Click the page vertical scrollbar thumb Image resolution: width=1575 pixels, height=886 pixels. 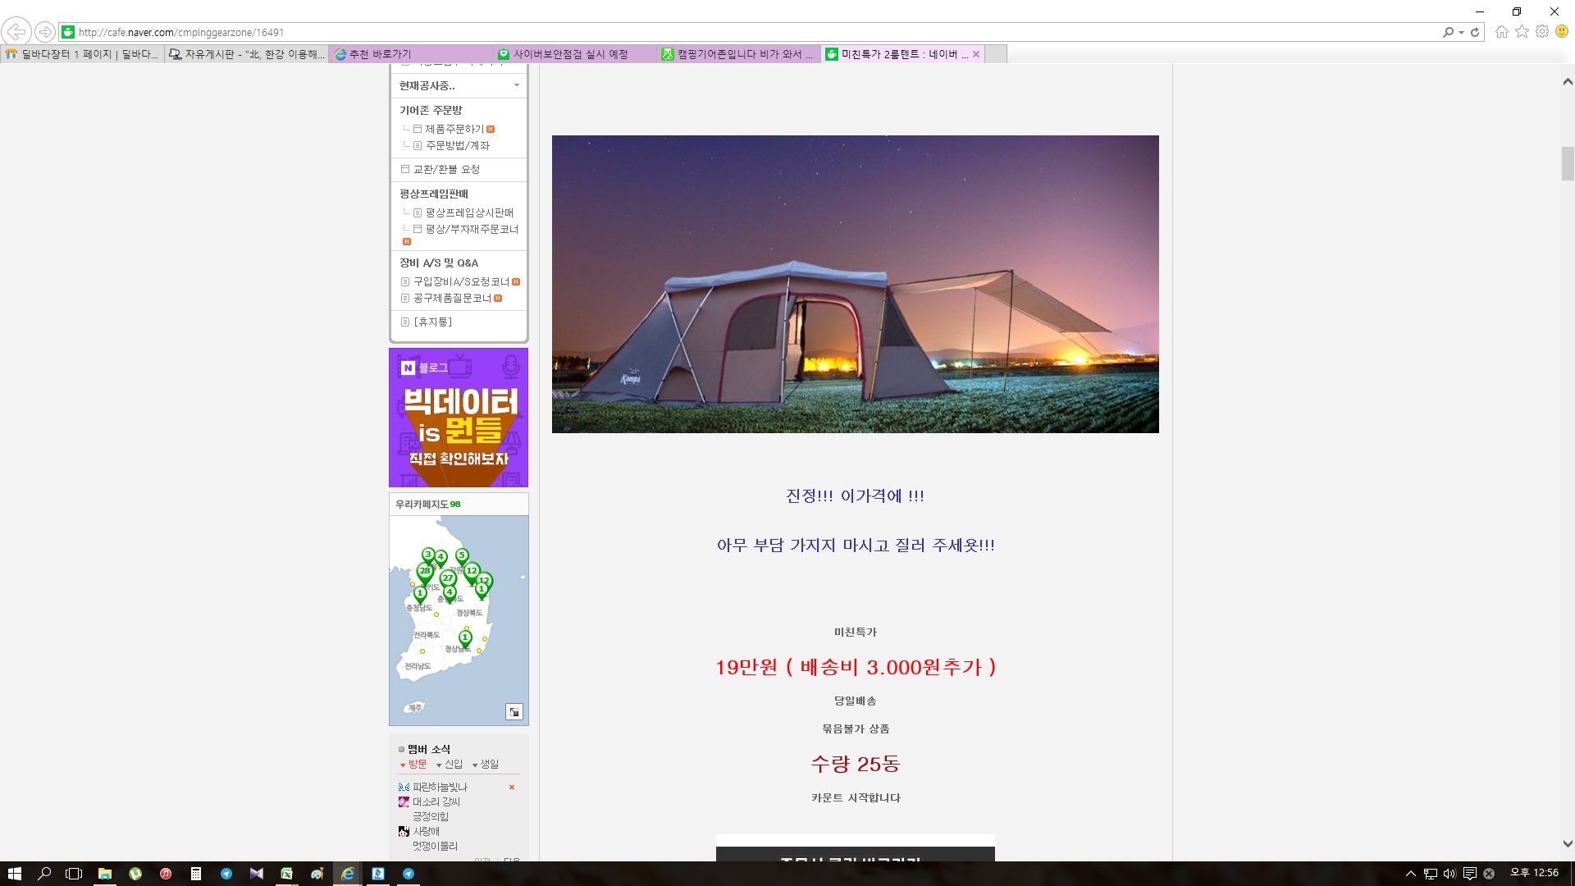click(x=1568, y=163)
